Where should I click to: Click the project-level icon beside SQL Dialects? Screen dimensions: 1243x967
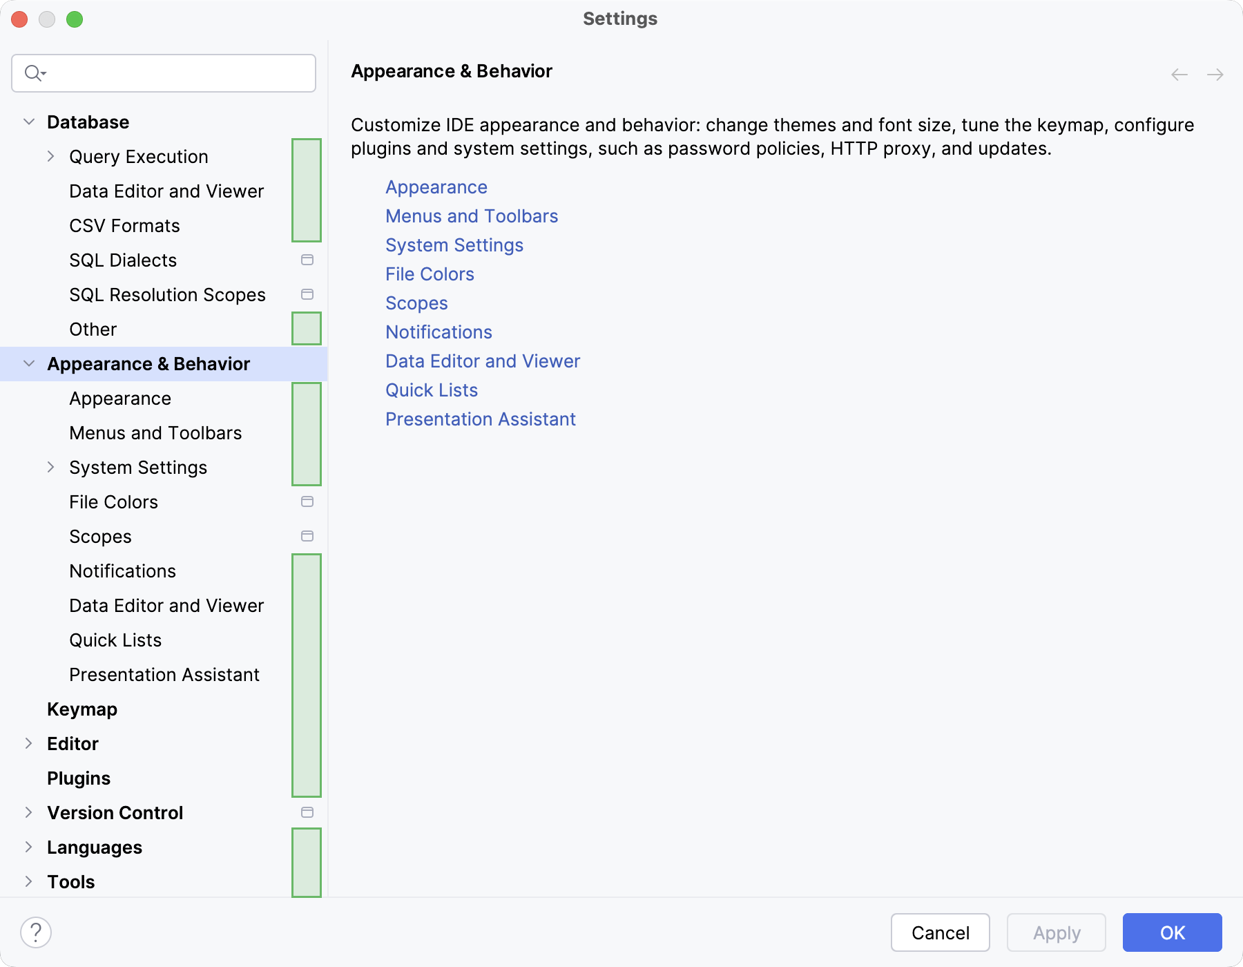click(x=307, y=260)
